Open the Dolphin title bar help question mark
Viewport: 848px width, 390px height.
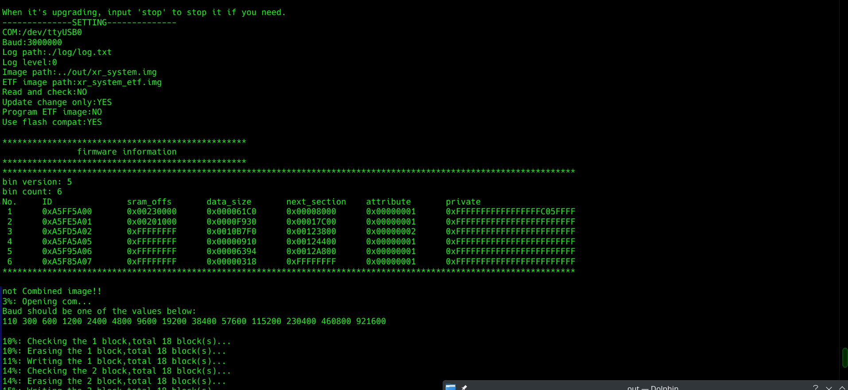pyautogui.click(x=816, y=387)
